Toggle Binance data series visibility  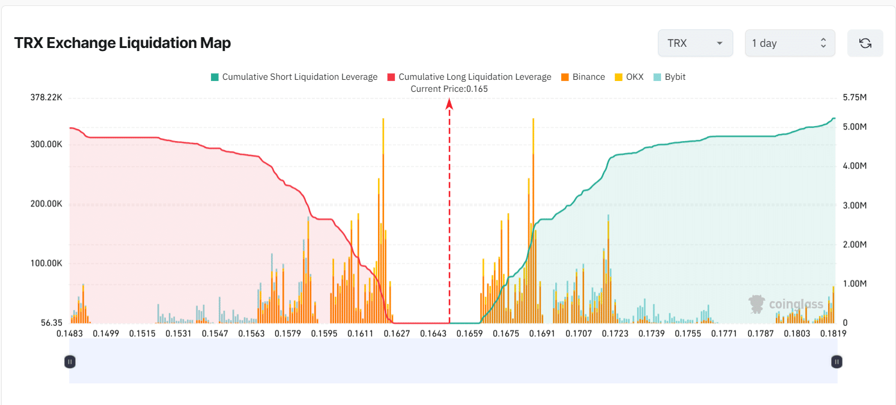tap(582, 77)
